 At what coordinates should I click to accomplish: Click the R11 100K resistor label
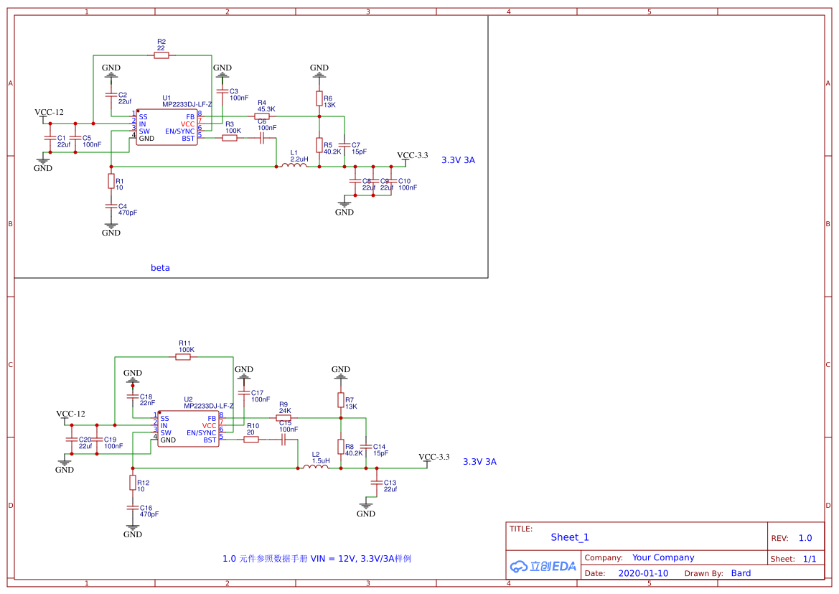186,346
